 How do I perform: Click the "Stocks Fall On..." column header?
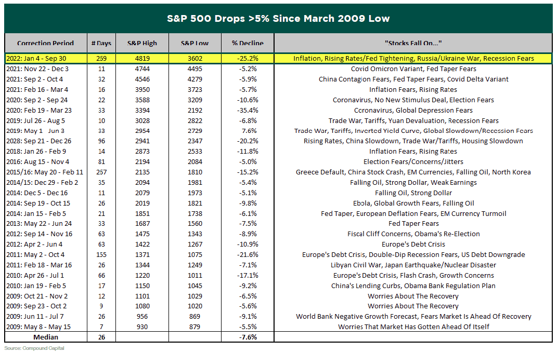413,43
